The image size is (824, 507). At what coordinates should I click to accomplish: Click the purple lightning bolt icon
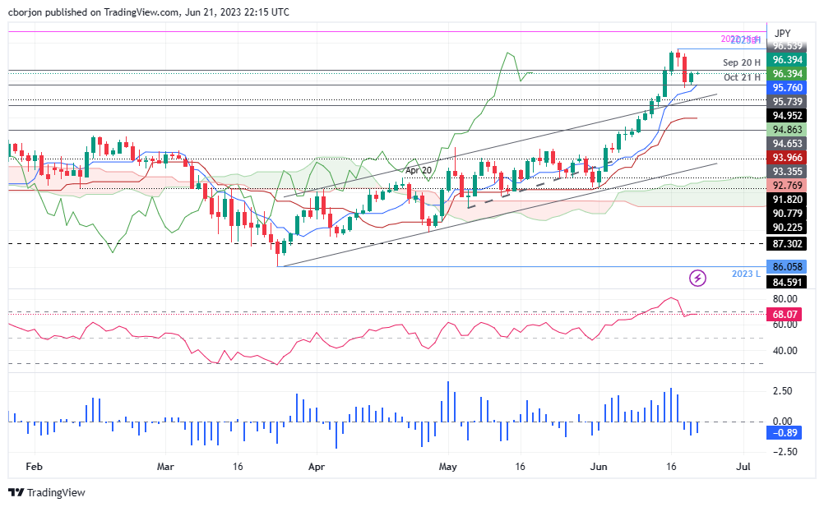[698, 278]
